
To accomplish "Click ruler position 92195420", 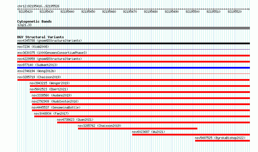I will point(26,12).
